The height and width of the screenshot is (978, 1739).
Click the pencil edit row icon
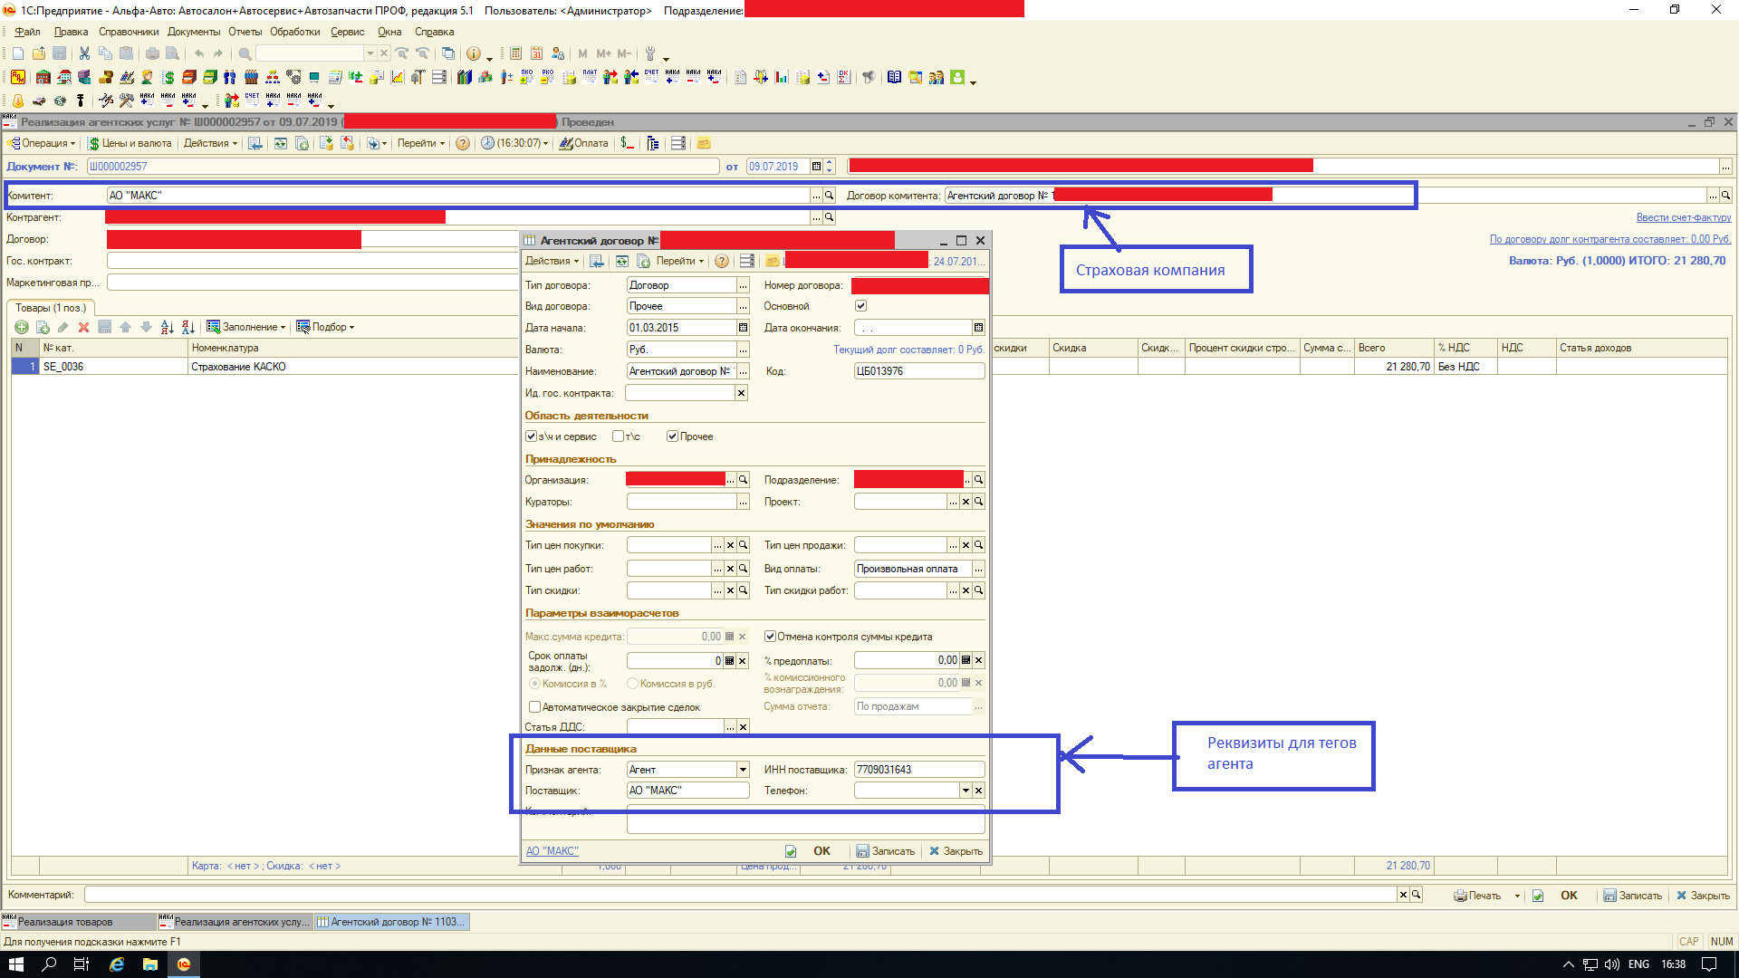(x=62, y=327)
